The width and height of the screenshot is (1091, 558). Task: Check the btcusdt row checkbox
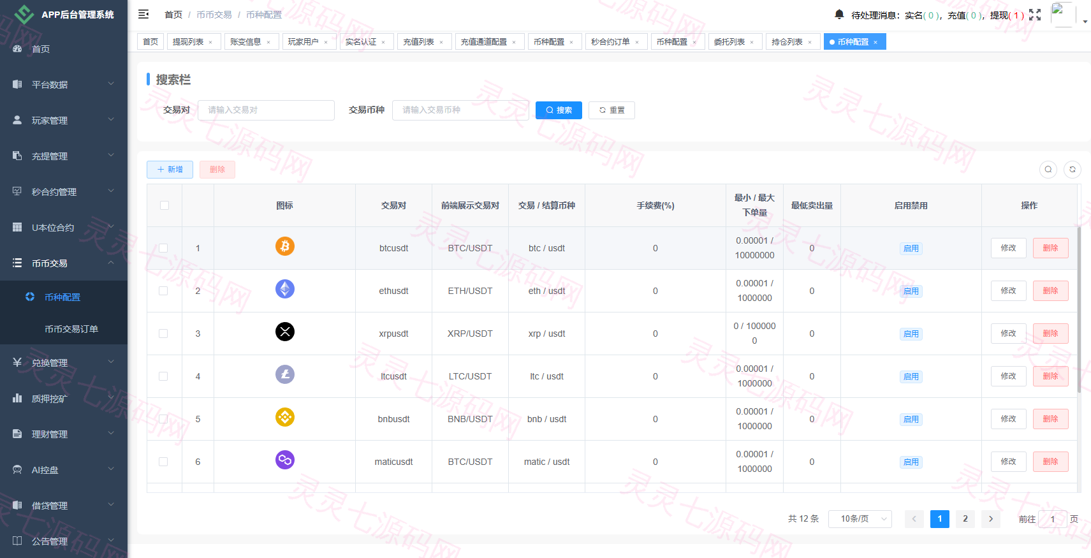click(163, 248)
